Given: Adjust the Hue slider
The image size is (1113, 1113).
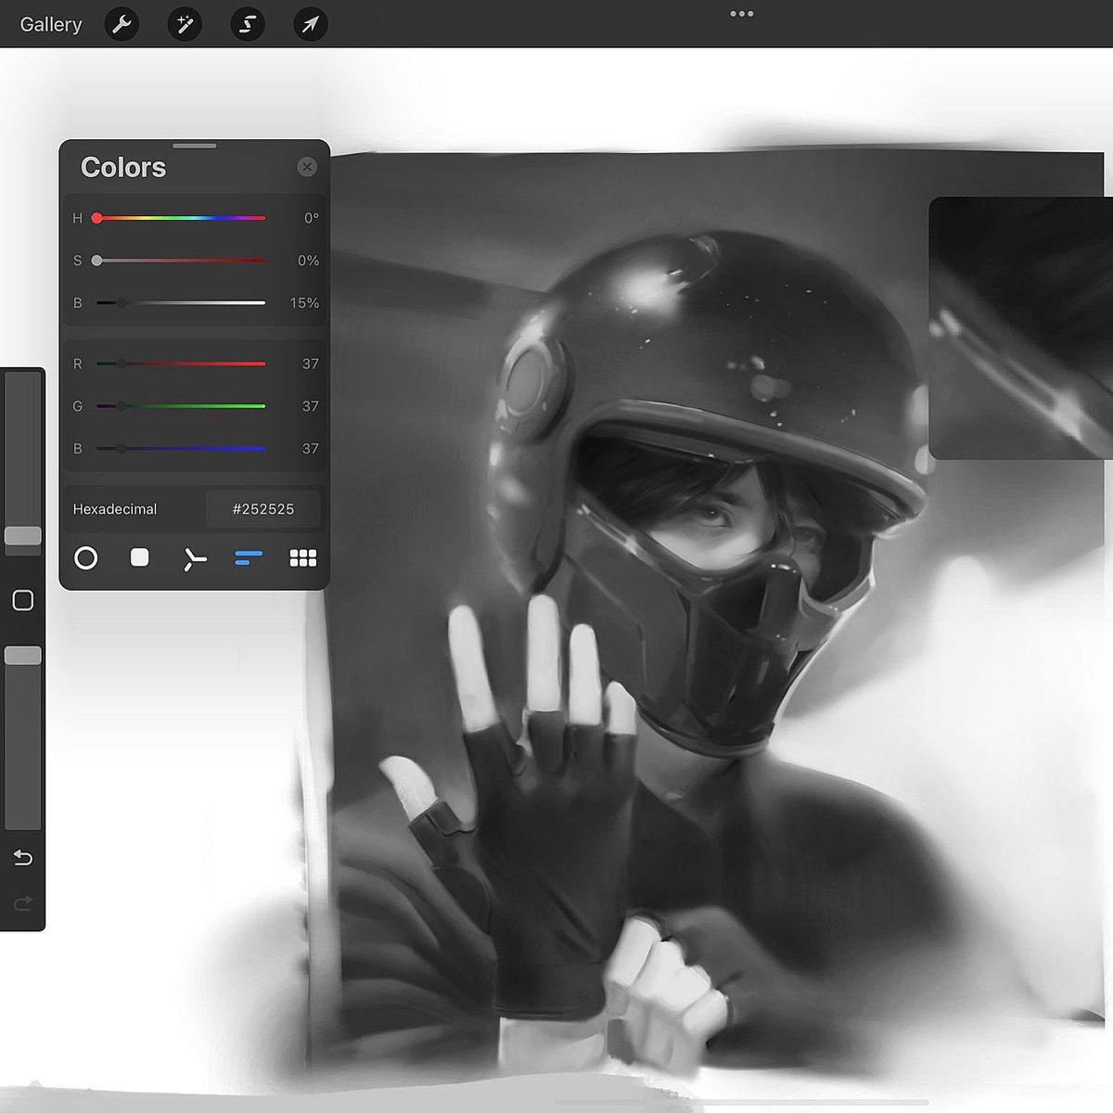Looking at the screenshot, I should point(180,218).
